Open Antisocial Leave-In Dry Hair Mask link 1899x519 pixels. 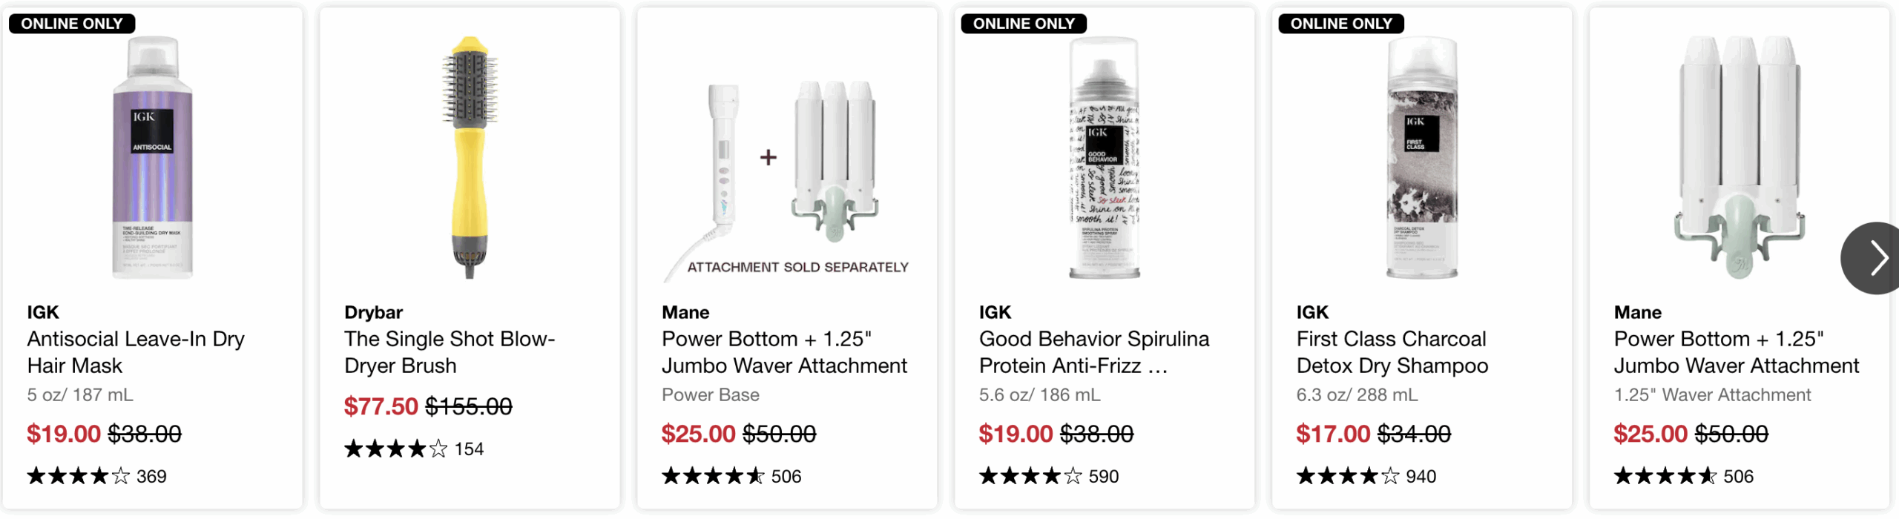pos(136,352)
